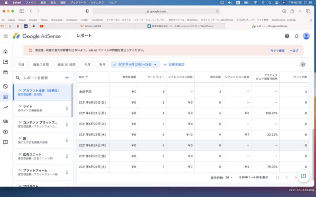Click the 今すぐ修正 link in alert
This screenshot has height=197, width=316.
[278, 51]
